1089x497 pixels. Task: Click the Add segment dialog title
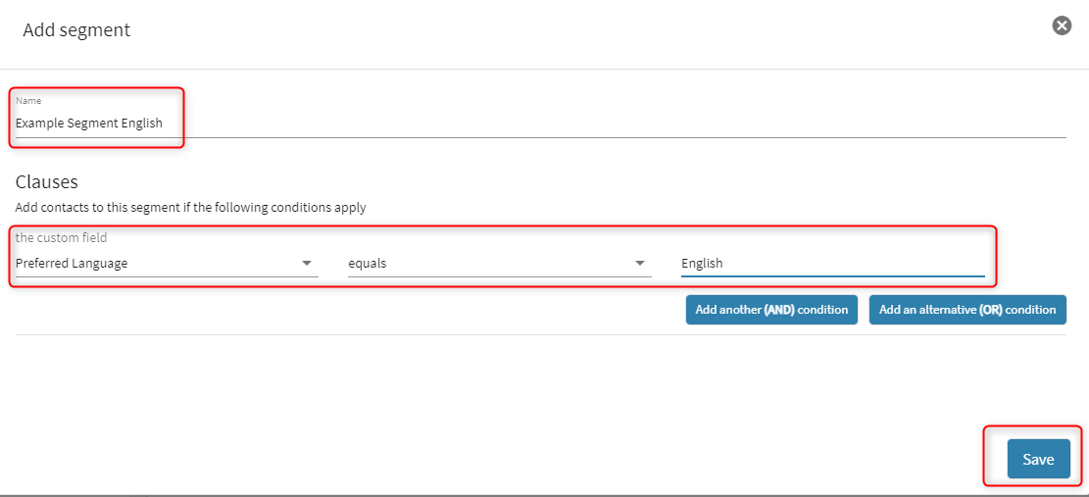(x=76, y=30)
